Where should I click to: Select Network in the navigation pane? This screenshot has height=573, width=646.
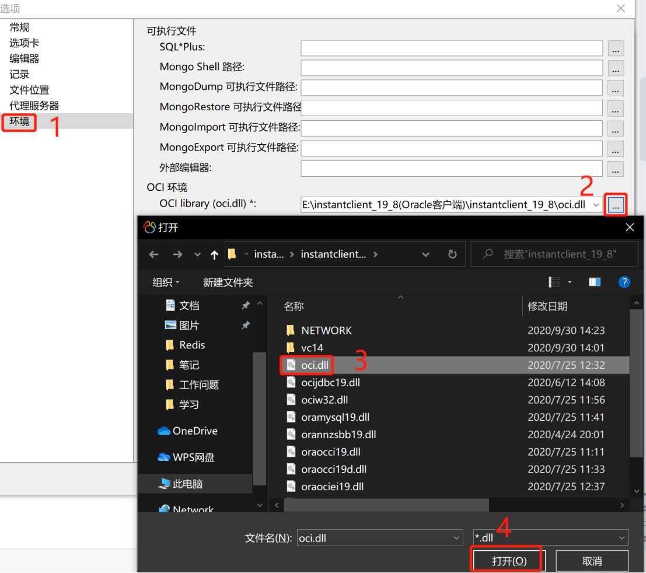pyautogui.click(x=193, y=509)
